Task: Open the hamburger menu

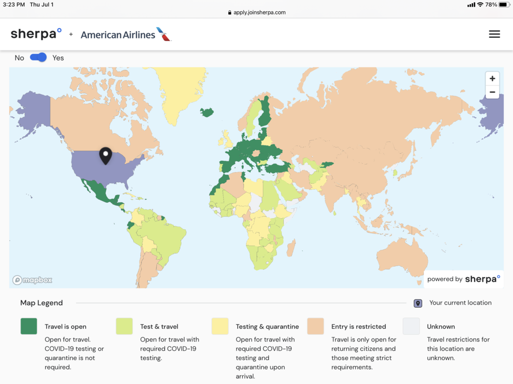Action: pyautogui.click(x=494, y=34)
